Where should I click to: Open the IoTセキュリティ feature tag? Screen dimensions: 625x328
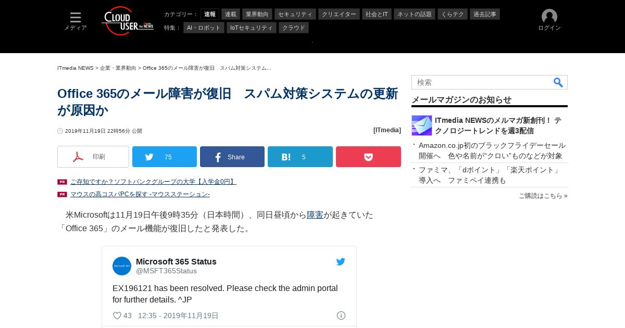click(252, 28)
